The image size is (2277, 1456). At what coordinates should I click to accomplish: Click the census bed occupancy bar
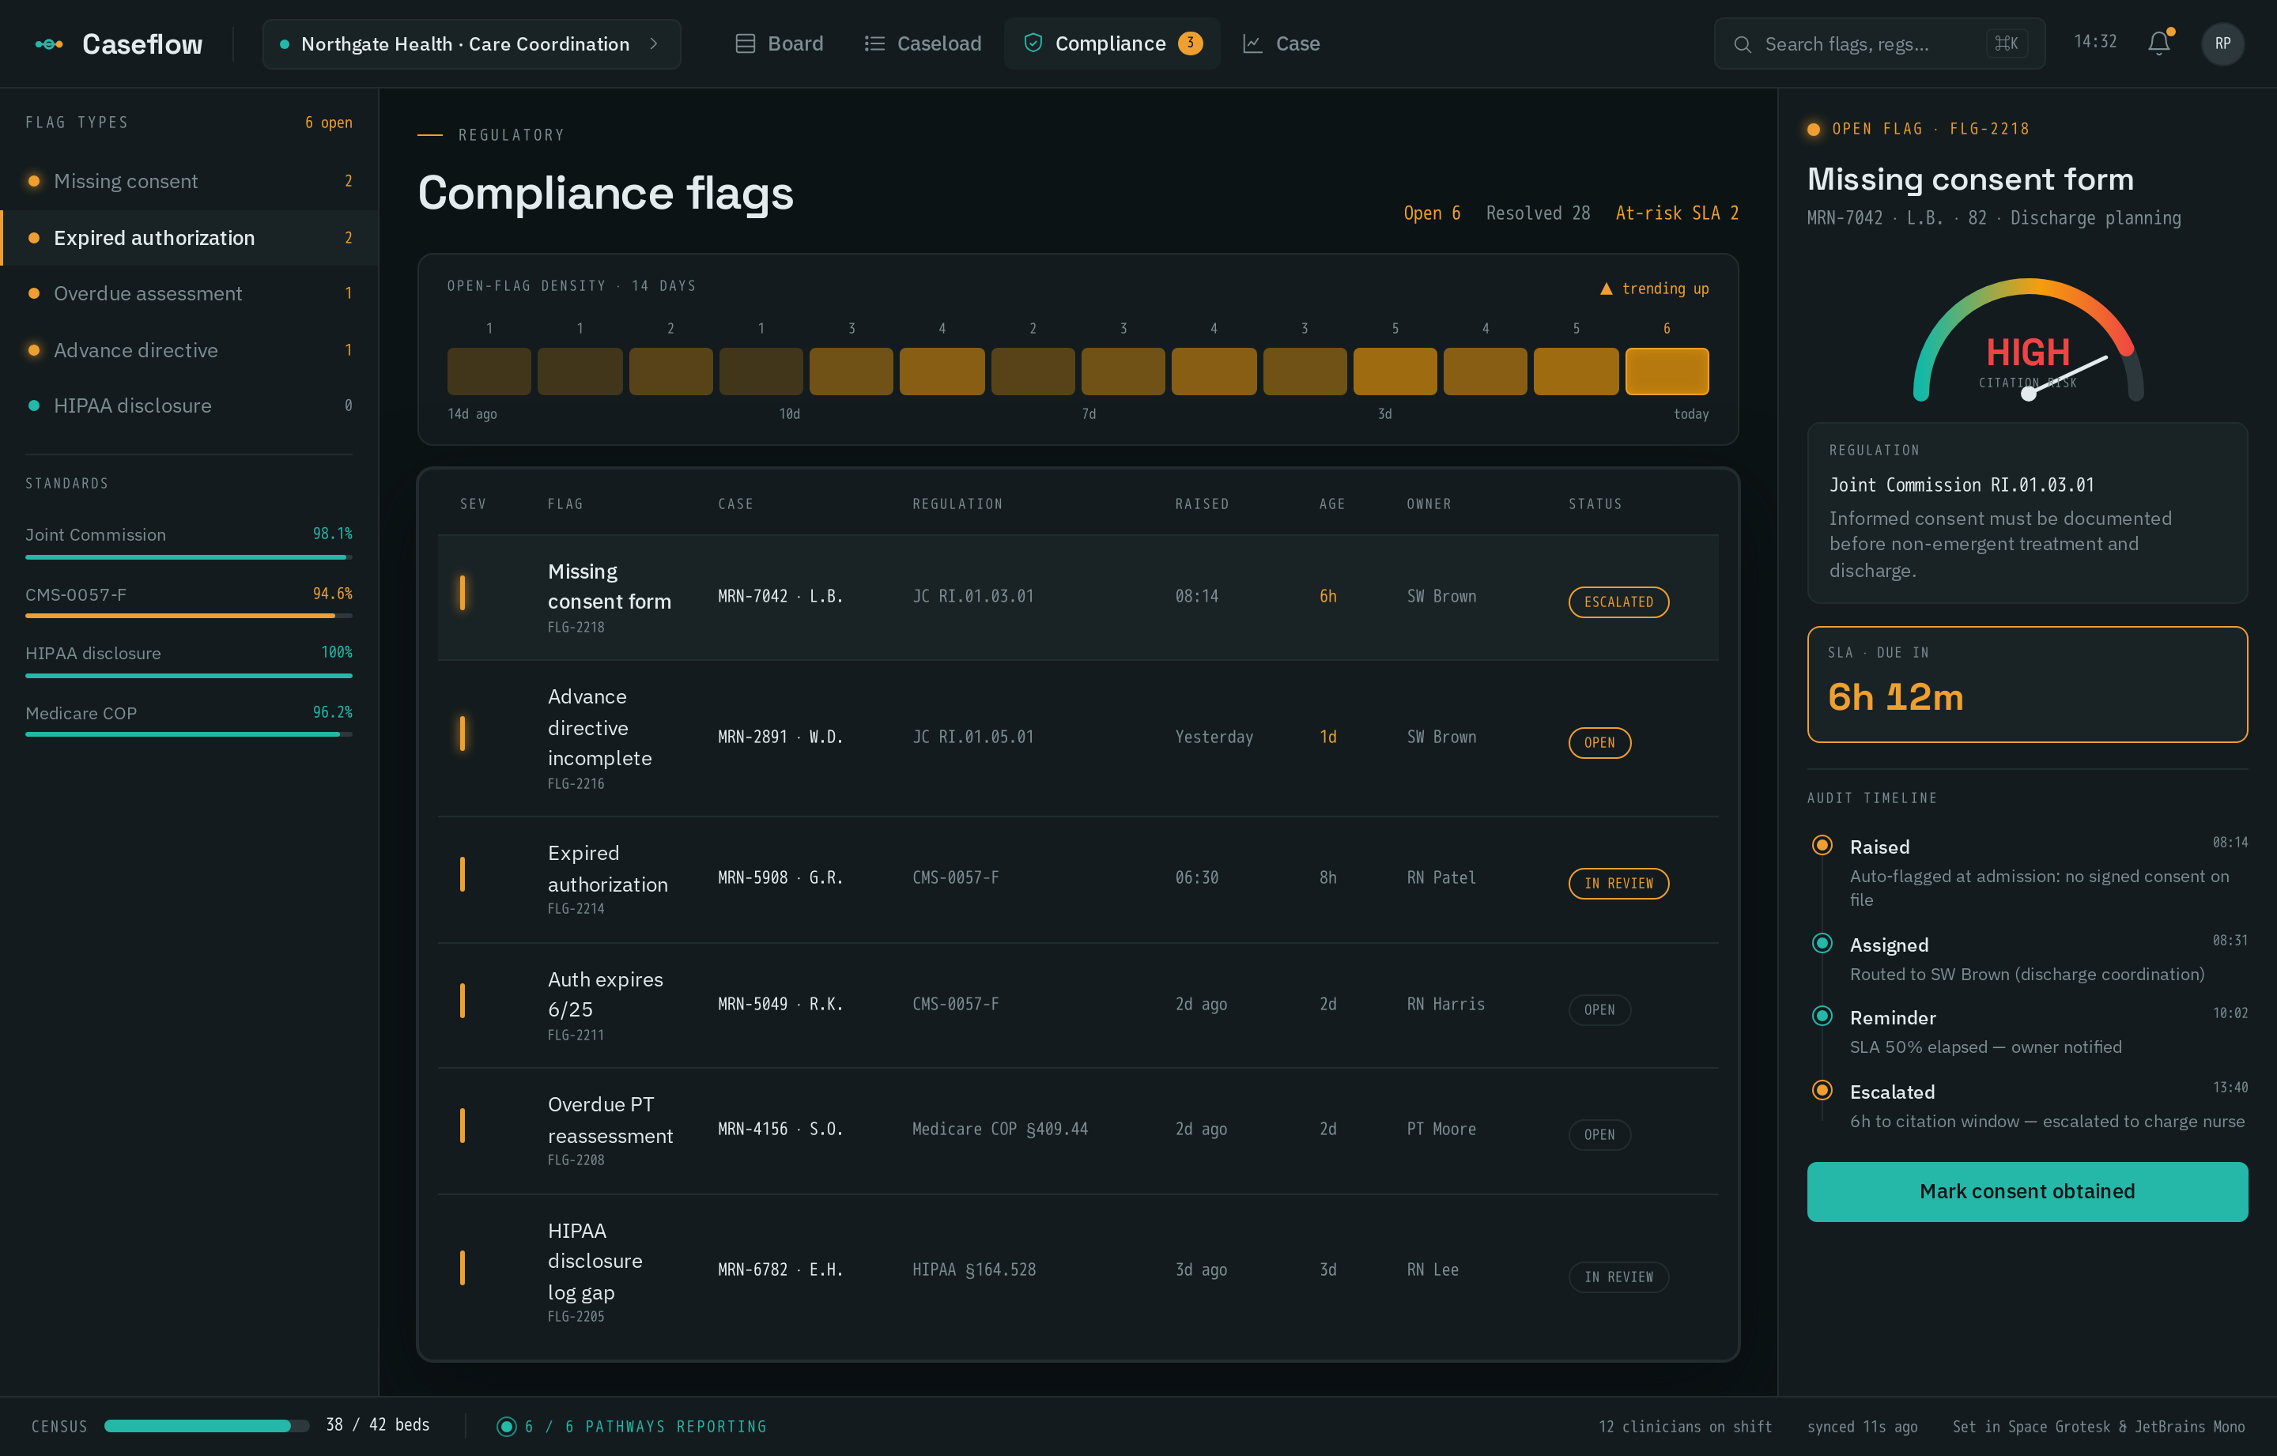(206, 1426)
